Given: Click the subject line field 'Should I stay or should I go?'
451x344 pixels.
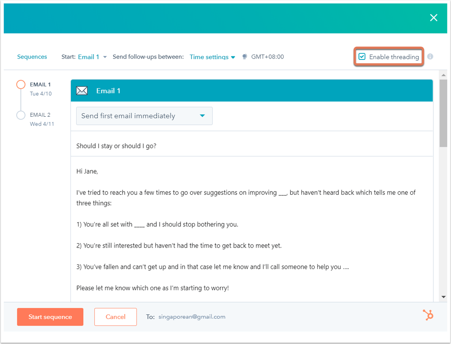Looking at the screenshot, I should 251,146.
